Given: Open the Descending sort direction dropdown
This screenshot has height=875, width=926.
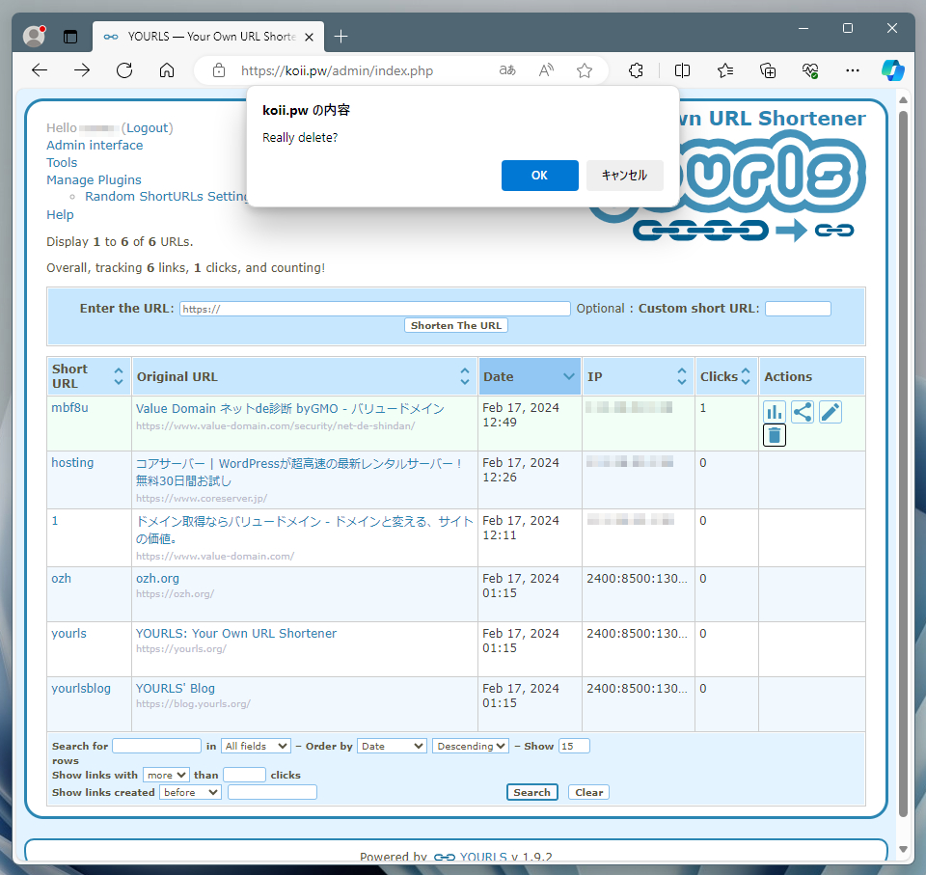Looking at the screenshot, I should coord(471,746).
